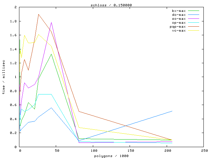The image size is (210, 158).
Task: Click the peak of the purple so-max curve
Action: coord(52,22)
